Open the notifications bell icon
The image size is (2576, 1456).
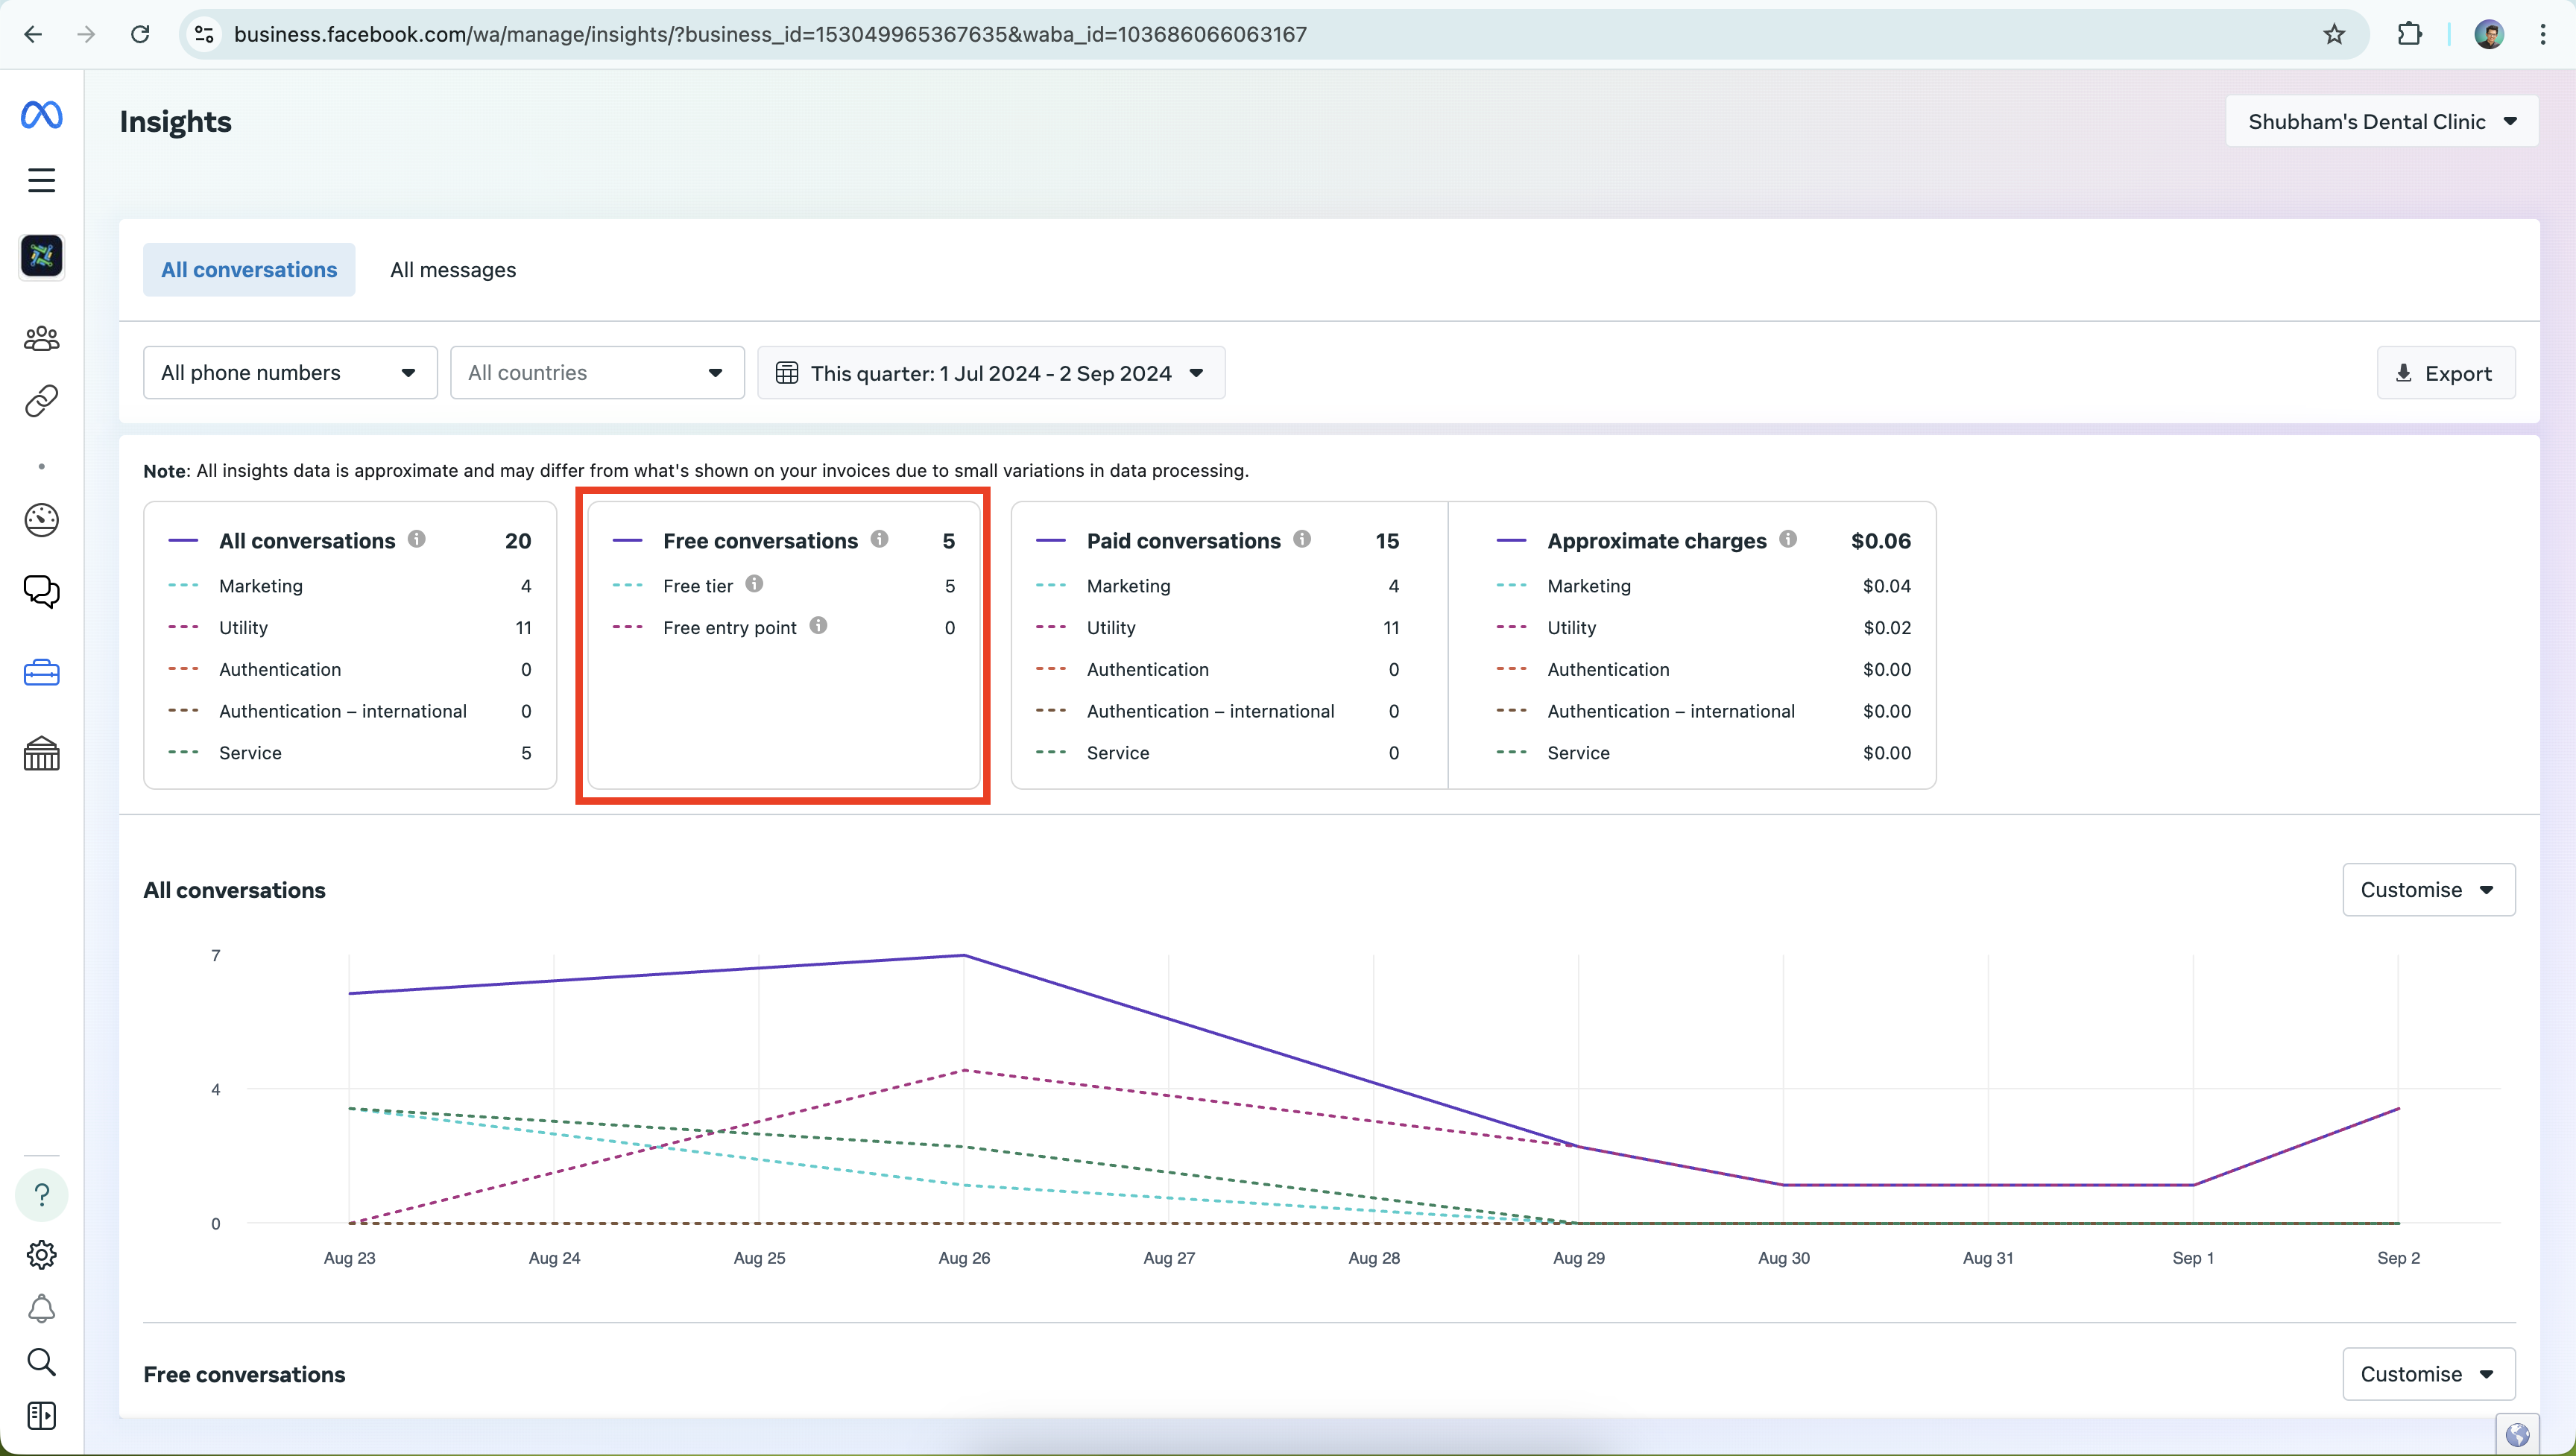(x=41, y=1308)
